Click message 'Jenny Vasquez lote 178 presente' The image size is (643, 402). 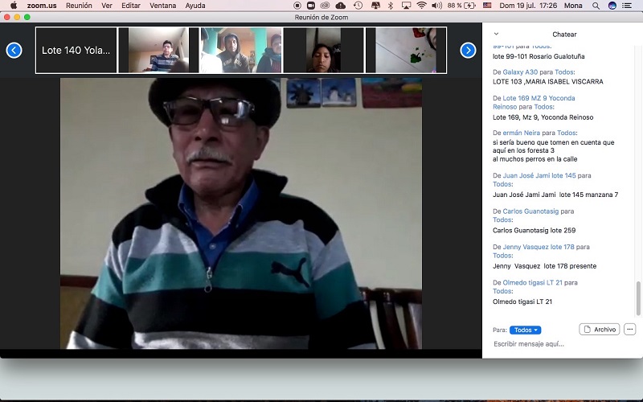point(545,266)
